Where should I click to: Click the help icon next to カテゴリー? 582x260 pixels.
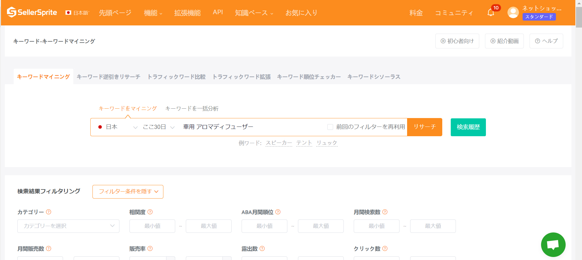pyautogui.click(x=48, y=212)
